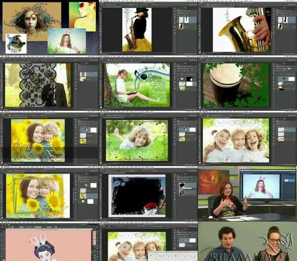The width and height of the screenshot is (297, 261).
Task: Select the child lying in grass frame
Action: 137,140
